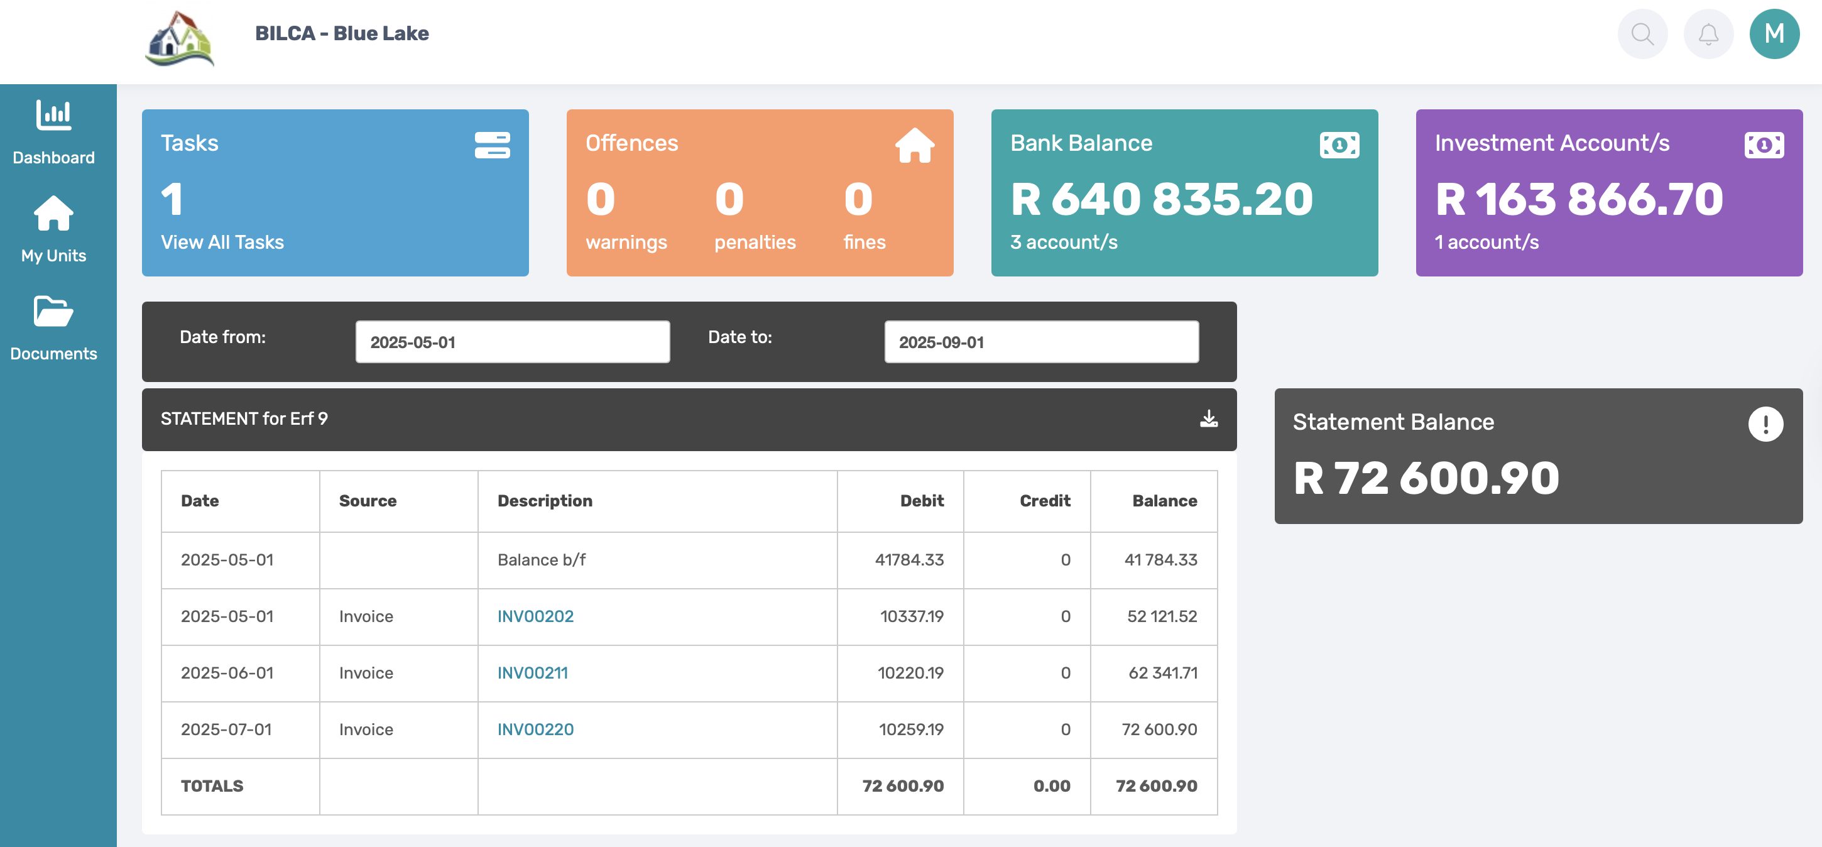Open the notifications bell icon
This screenshot has width=1822, height=847.
coord(1708,34)
